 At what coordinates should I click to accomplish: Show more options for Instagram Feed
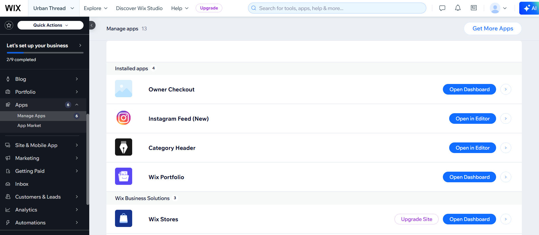click(x=506, y=119)
